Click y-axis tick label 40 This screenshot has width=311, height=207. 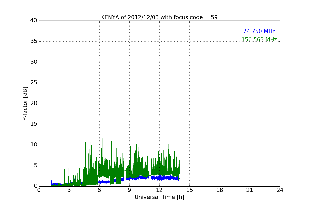(34, 21)
